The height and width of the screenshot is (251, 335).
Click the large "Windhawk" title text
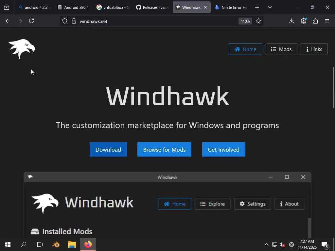[x=167, y=96]
